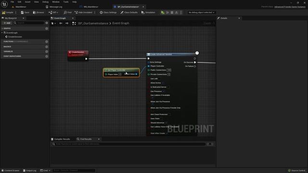308x173 pixels.
Task: Toggle Hide Unrelated nodes
Action: tap(83, 12)
